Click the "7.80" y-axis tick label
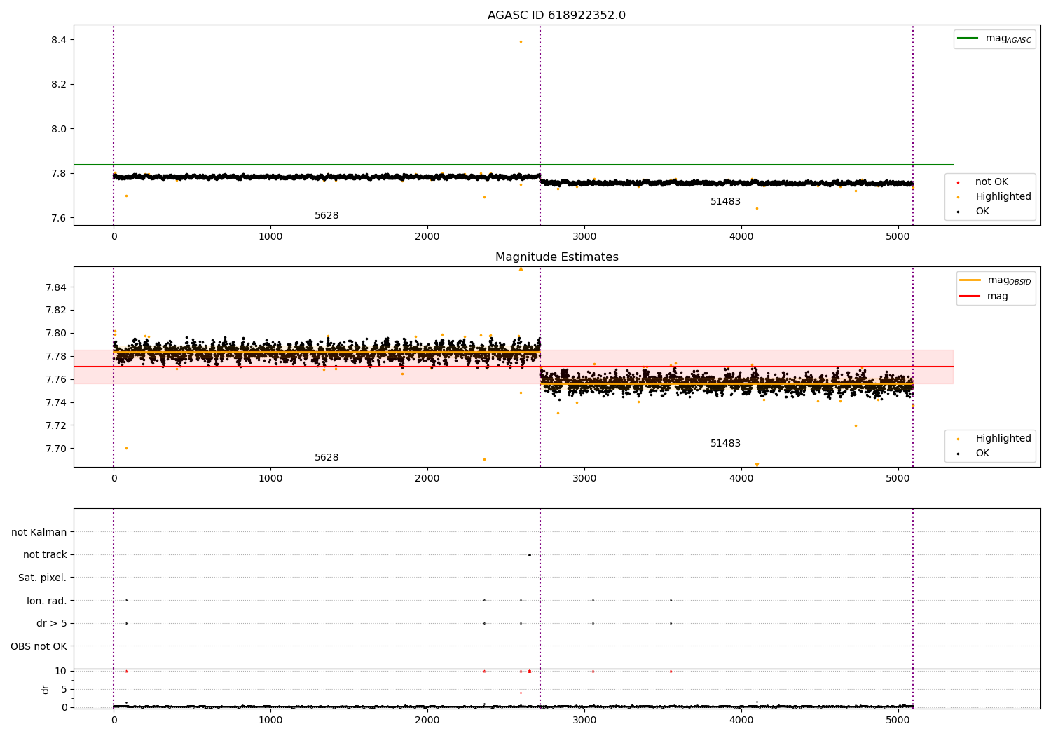 click(55, 333)
